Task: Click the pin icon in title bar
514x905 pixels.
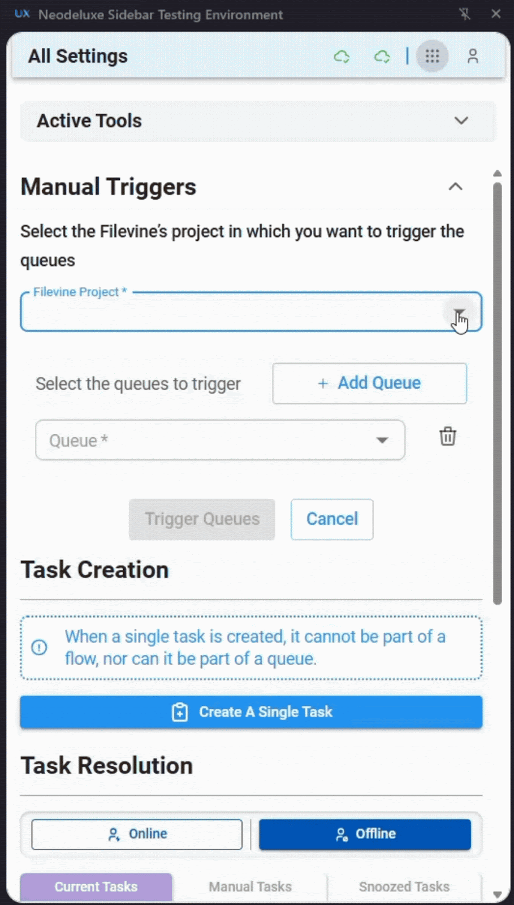Action: point(465,14)
